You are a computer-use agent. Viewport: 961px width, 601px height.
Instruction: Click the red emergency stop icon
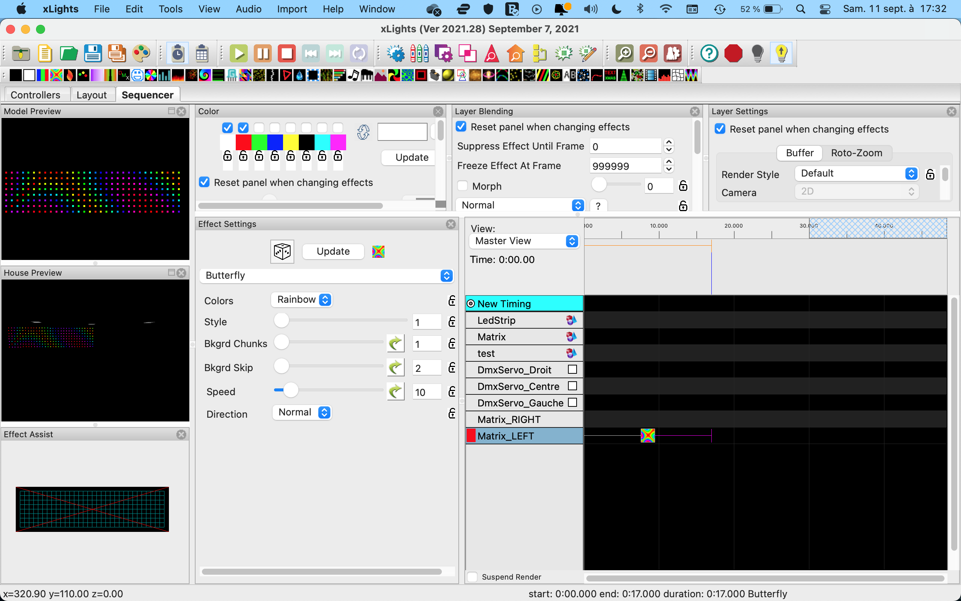tap(733, 53)
